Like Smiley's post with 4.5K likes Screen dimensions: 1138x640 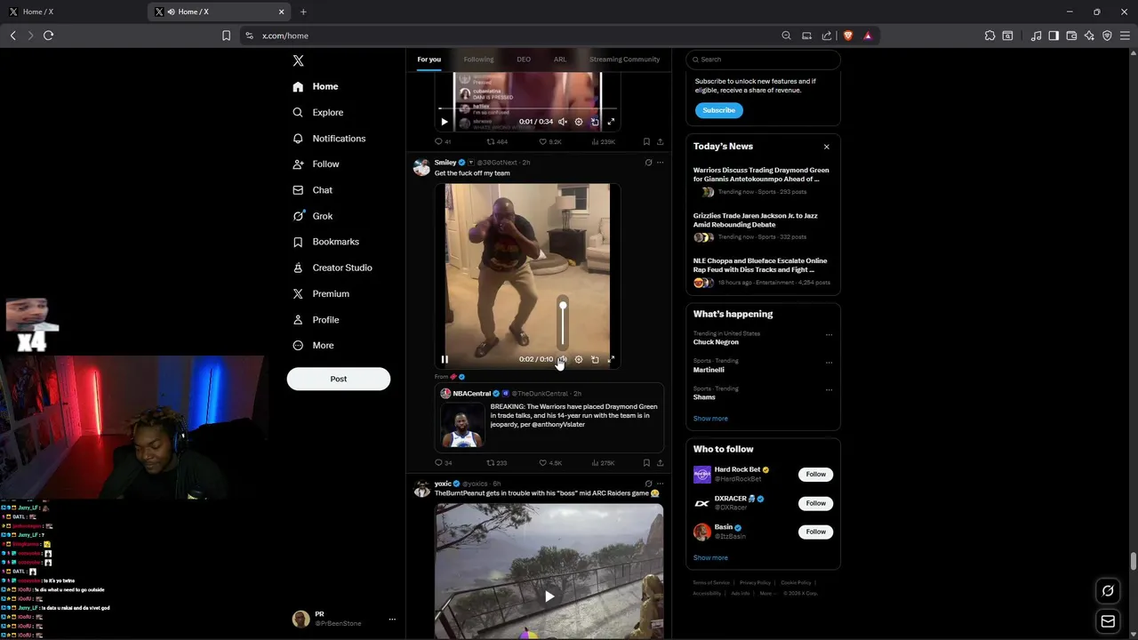pos(550,463)
